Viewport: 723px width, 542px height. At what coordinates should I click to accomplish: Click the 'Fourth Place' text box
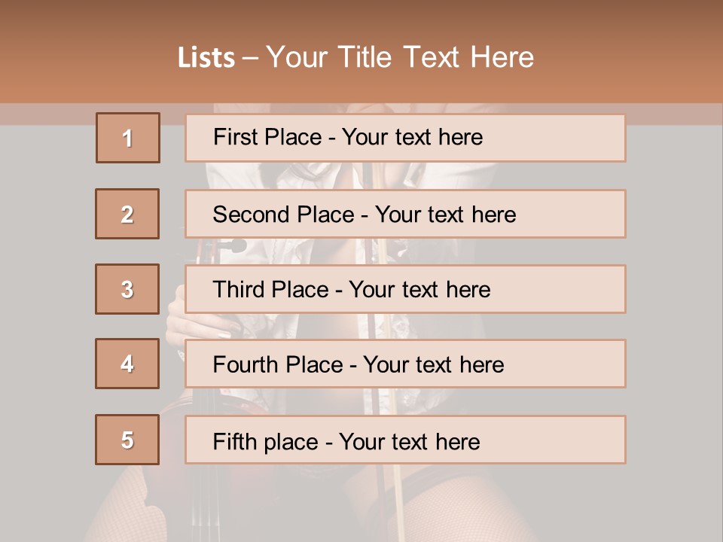(x=405, y=364)
